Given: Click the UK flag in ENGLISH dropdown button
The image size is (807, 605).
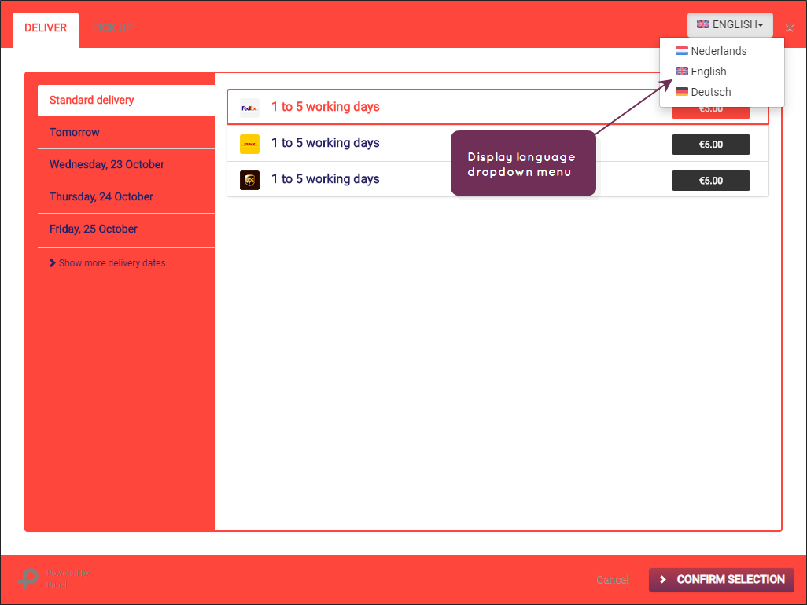Looking at the screenshot, I should point(703,24).
